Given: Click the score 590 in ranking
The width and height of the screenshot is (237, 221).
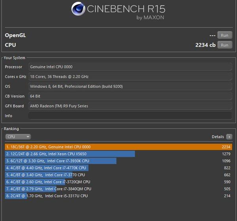Looking at the screenshot, I should click(227, 182).
